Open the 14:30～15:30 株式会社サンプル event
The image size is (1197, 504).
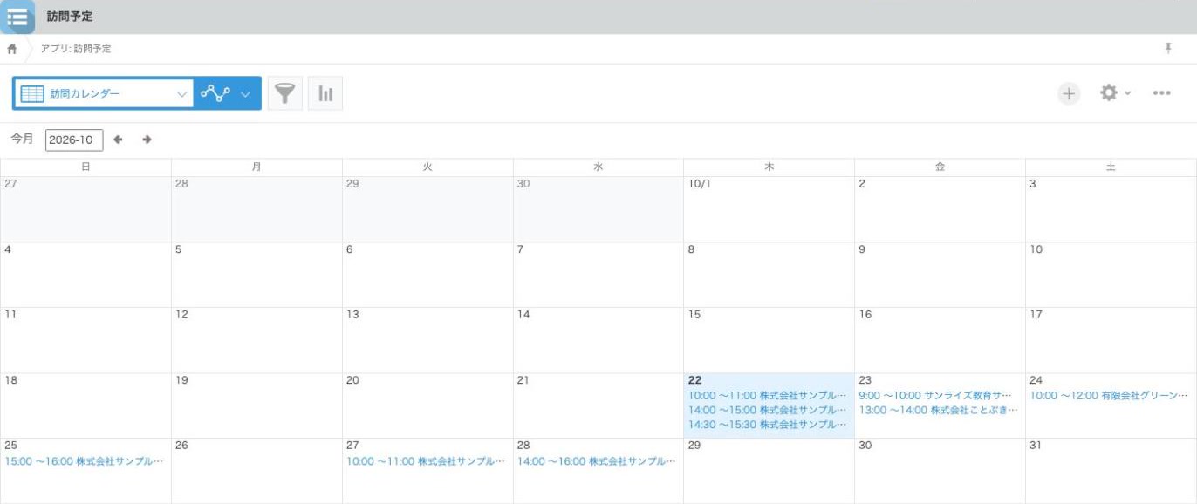[768, 425]
